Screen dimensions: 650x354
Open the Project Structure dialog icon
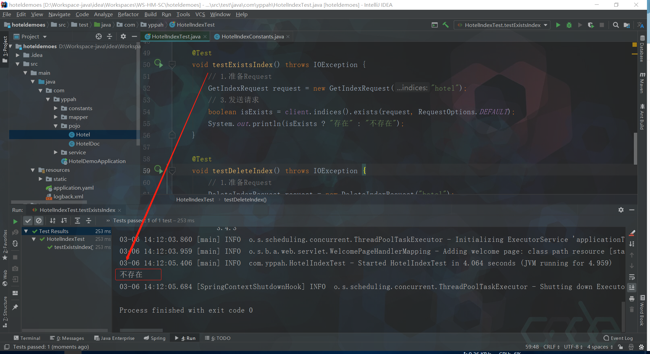click(627, 25)
